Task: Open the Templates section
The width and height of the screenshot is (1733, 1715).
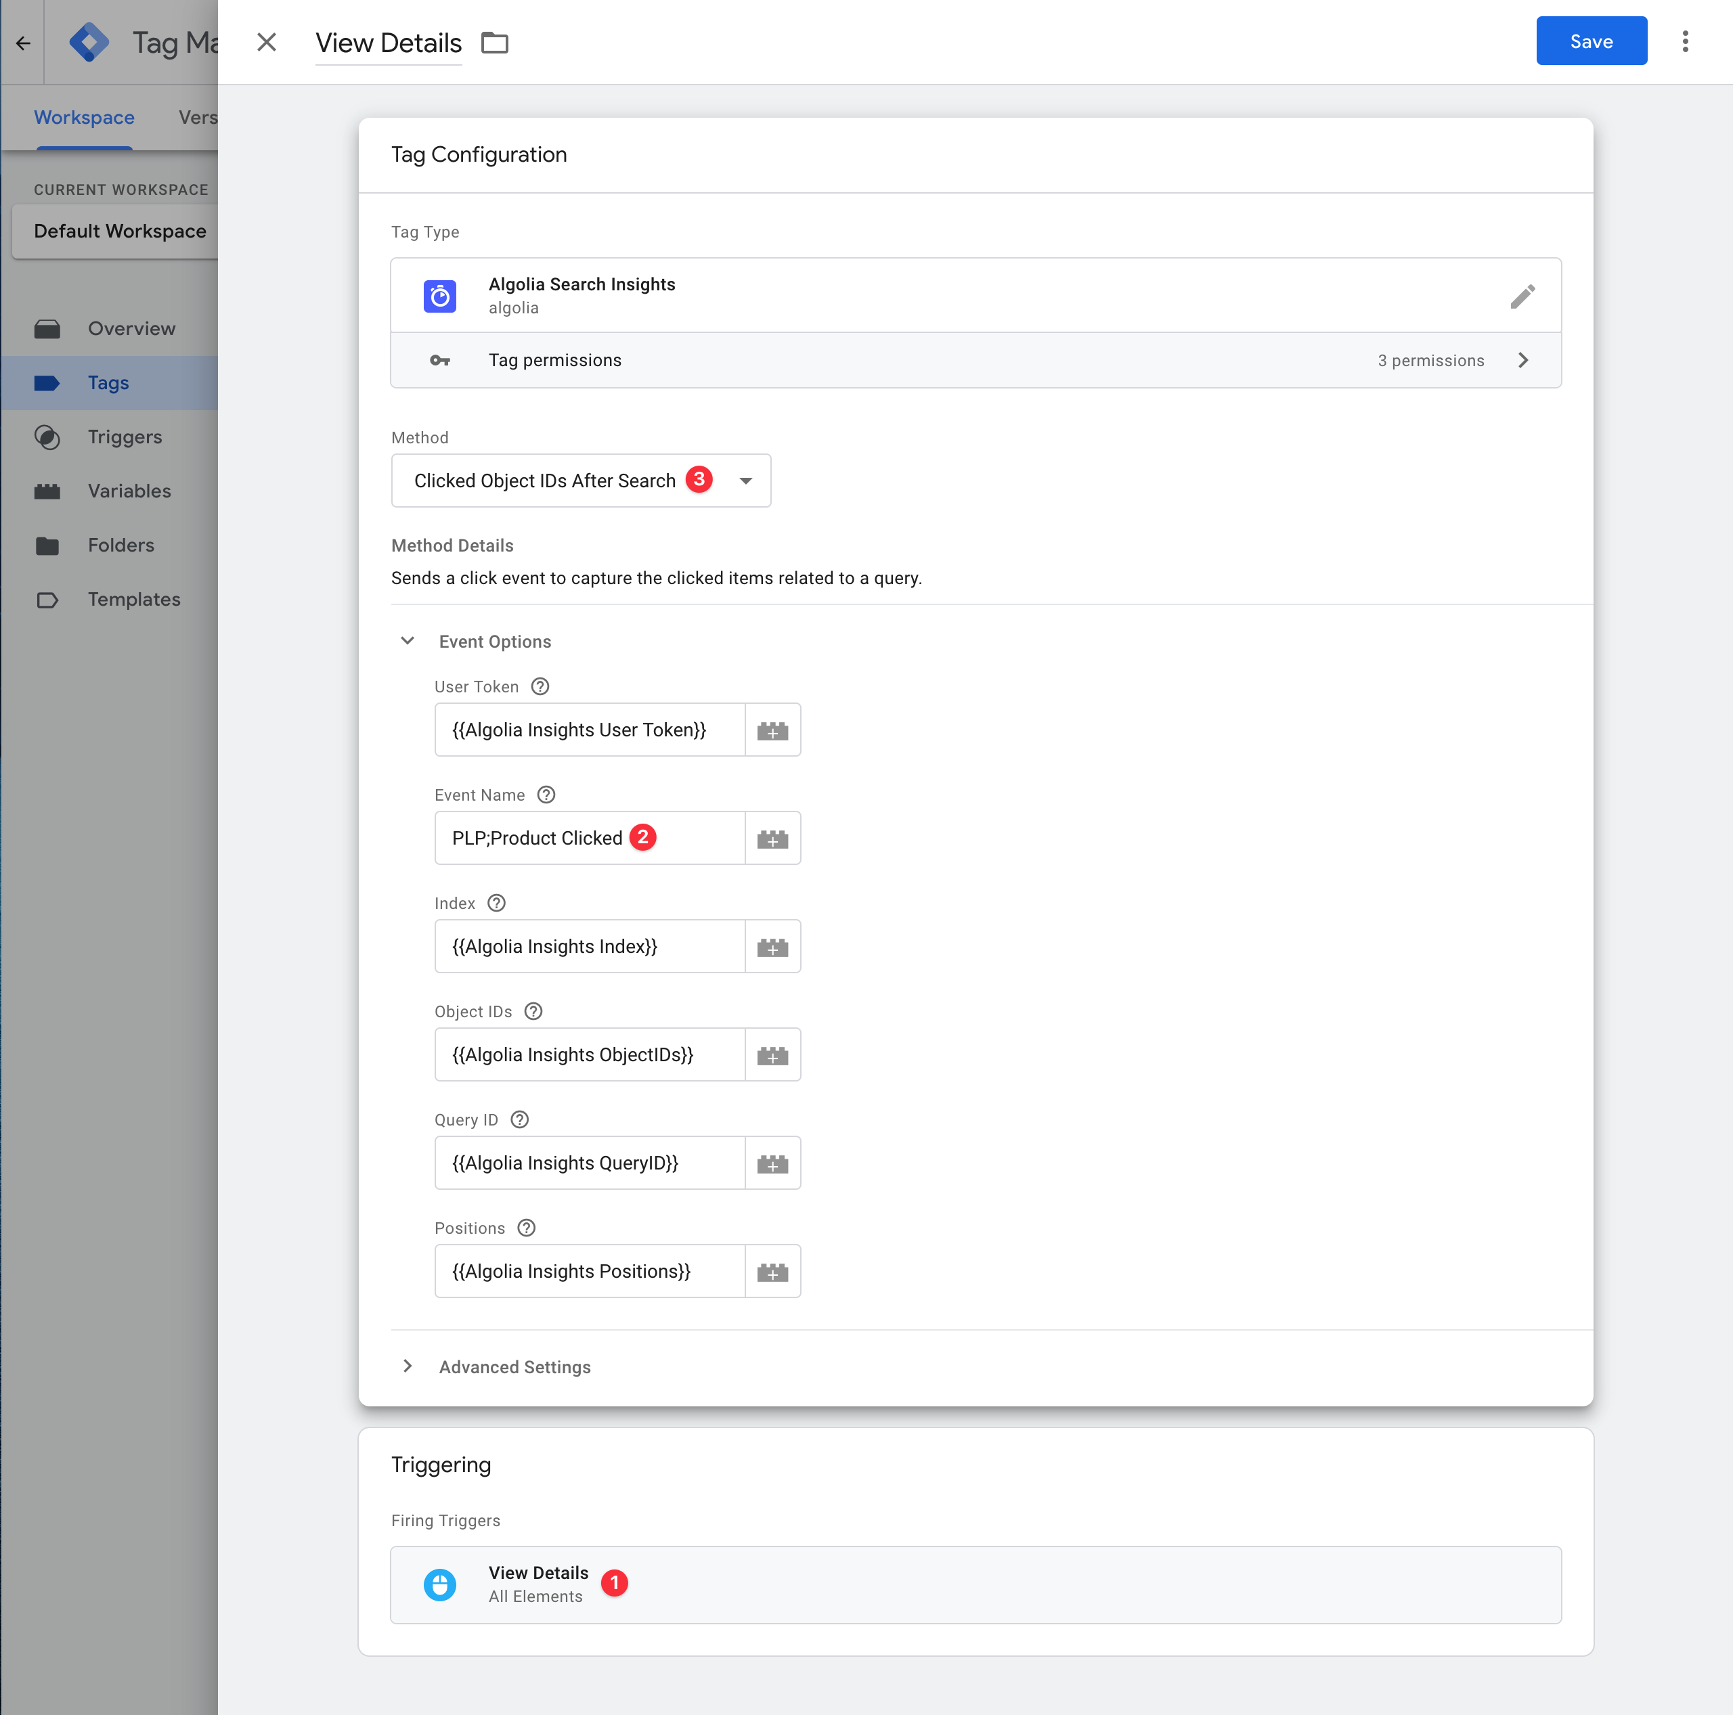Action: pyautogui.click(x=133, y=599)
